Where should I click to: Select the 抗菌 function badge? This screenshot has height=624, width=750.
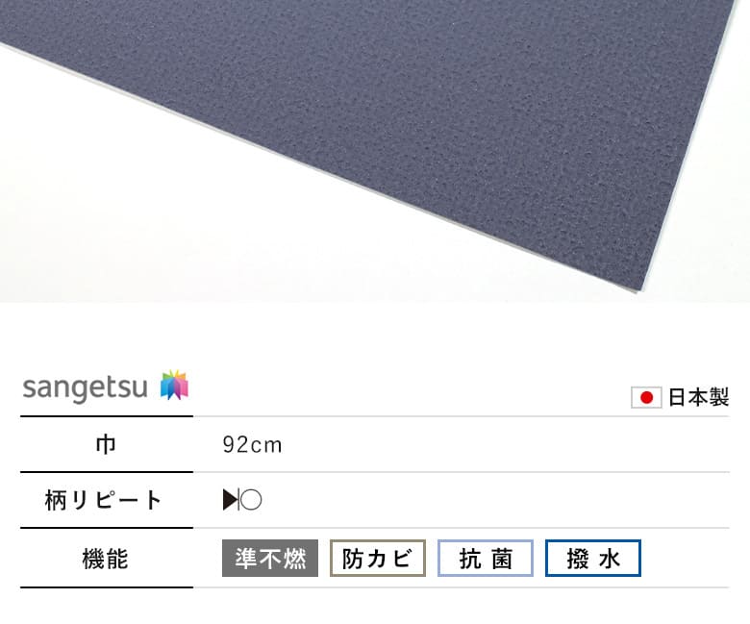[486, 558]
